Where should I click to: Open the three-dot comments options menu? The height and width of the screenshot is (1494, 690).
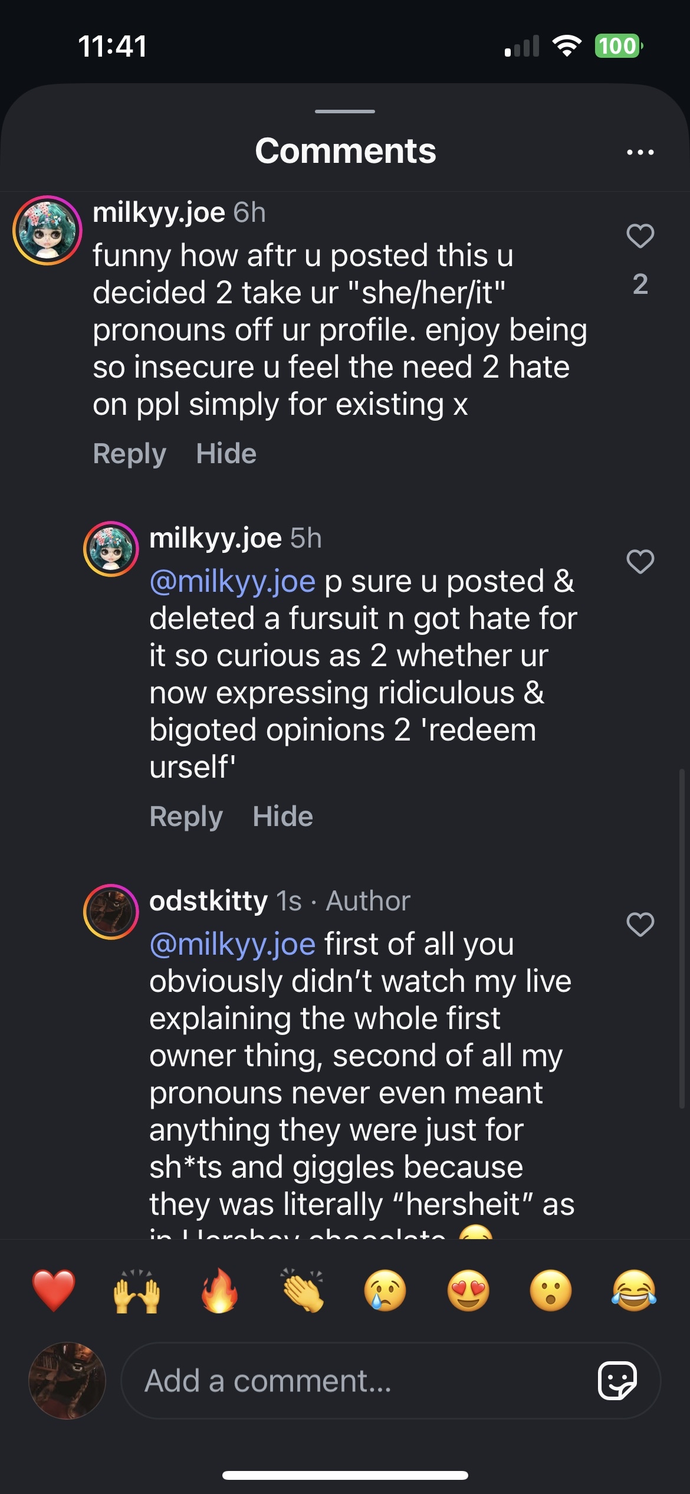640,152
